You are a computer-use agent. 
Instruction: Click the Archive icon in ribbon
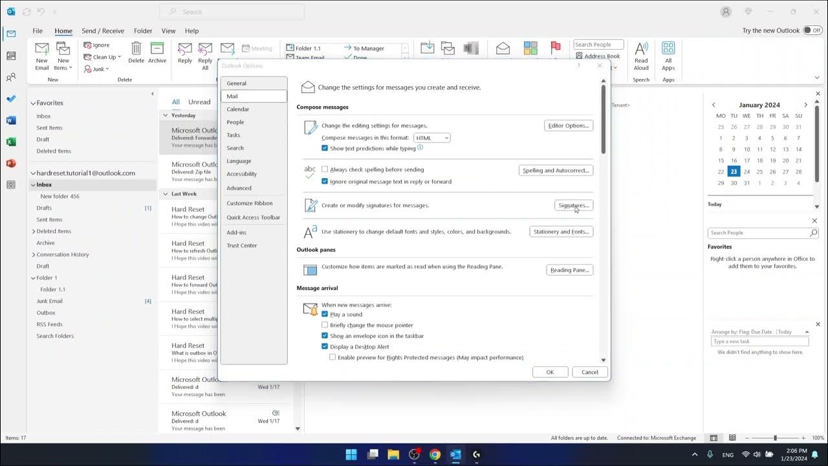point(157,53)
